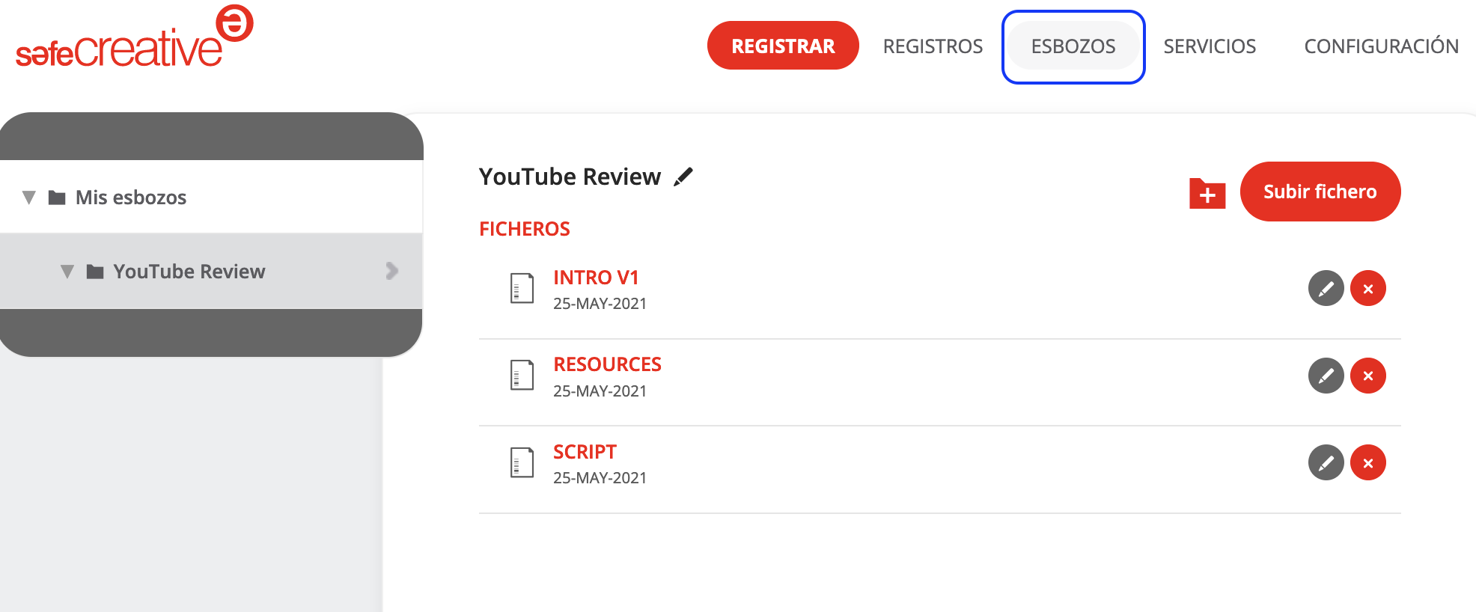Click the document icon next to SCRIPT

(522, 462)
